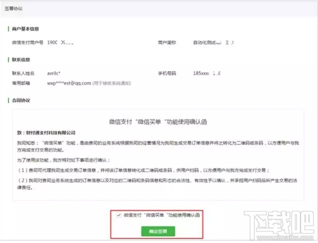Click the checkbox label 微信支付“微信买单”功能使用确认函

click(x=162, y=216)
